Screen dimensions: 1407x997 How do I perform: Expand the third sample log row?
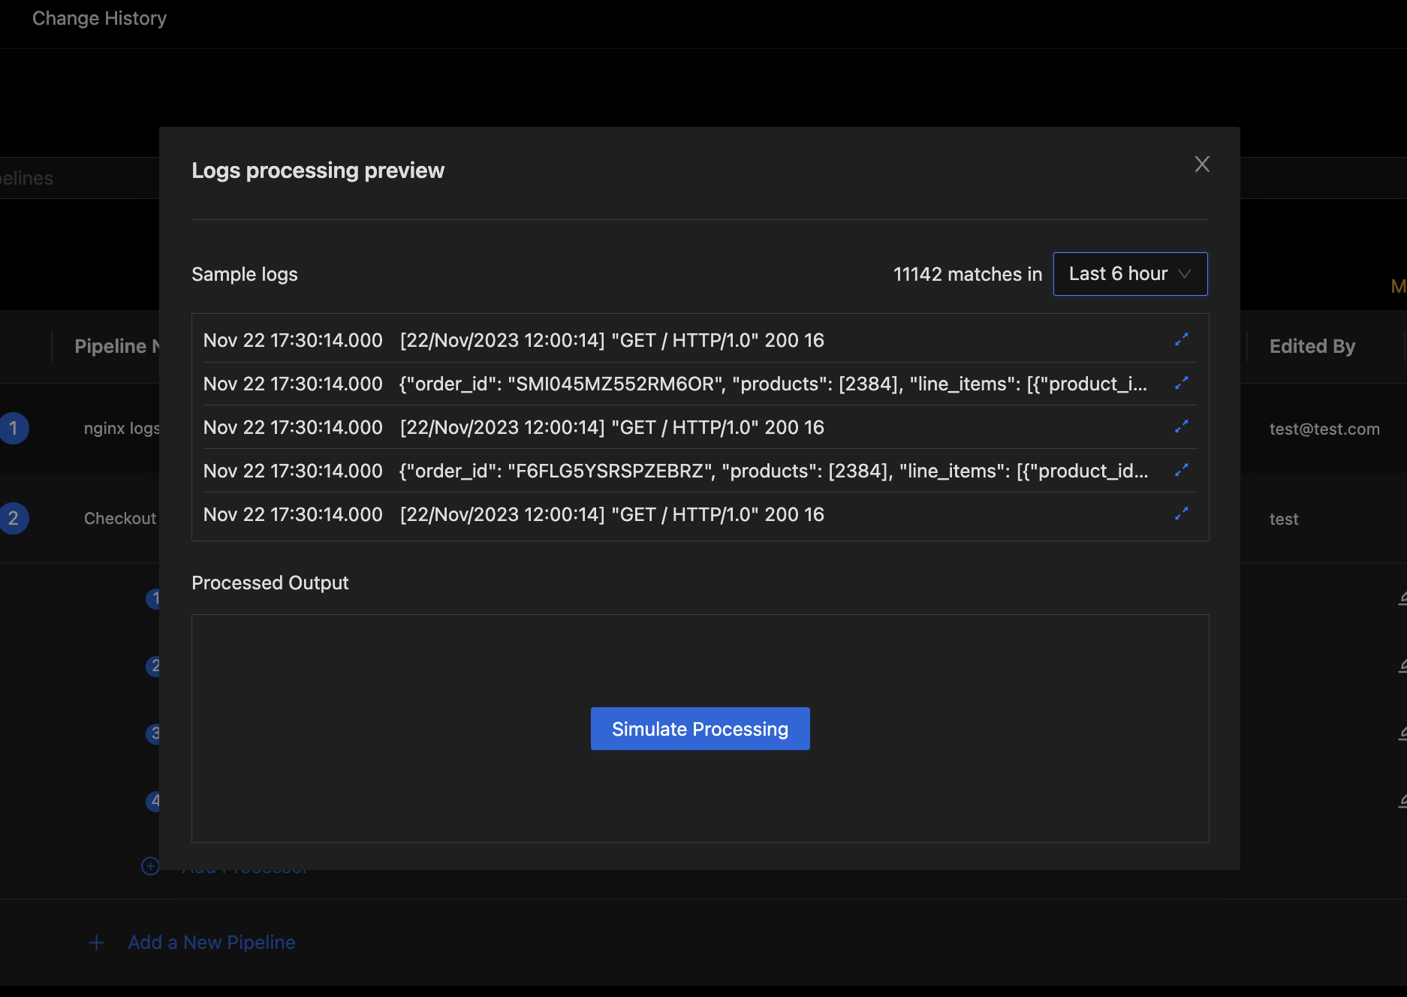[1181, 427]
